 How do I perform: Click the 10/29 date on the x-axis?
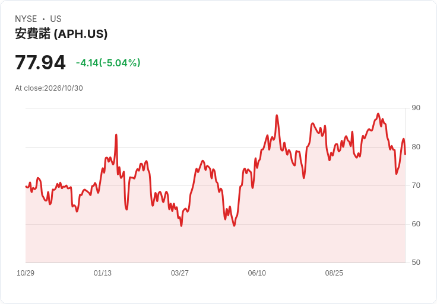[26, 273]
